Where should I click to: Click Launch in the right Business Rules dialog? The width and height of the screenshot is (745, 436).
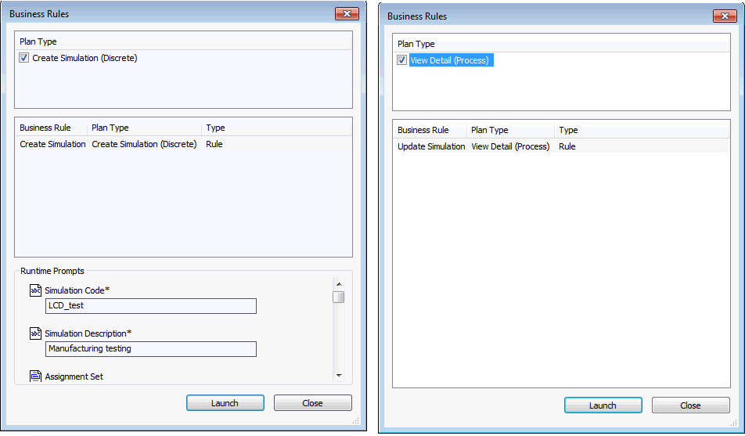603,405
